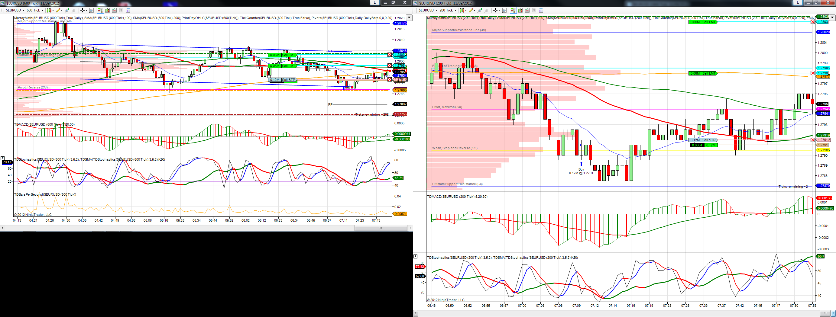Select the 0.12M Sell STP order on 200 Tick chart
Viewport: 836px width, 317px height.
pyautogui.click(x=703, y=140)
